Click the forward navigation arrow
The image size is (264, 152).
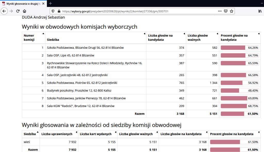point(11,11)
